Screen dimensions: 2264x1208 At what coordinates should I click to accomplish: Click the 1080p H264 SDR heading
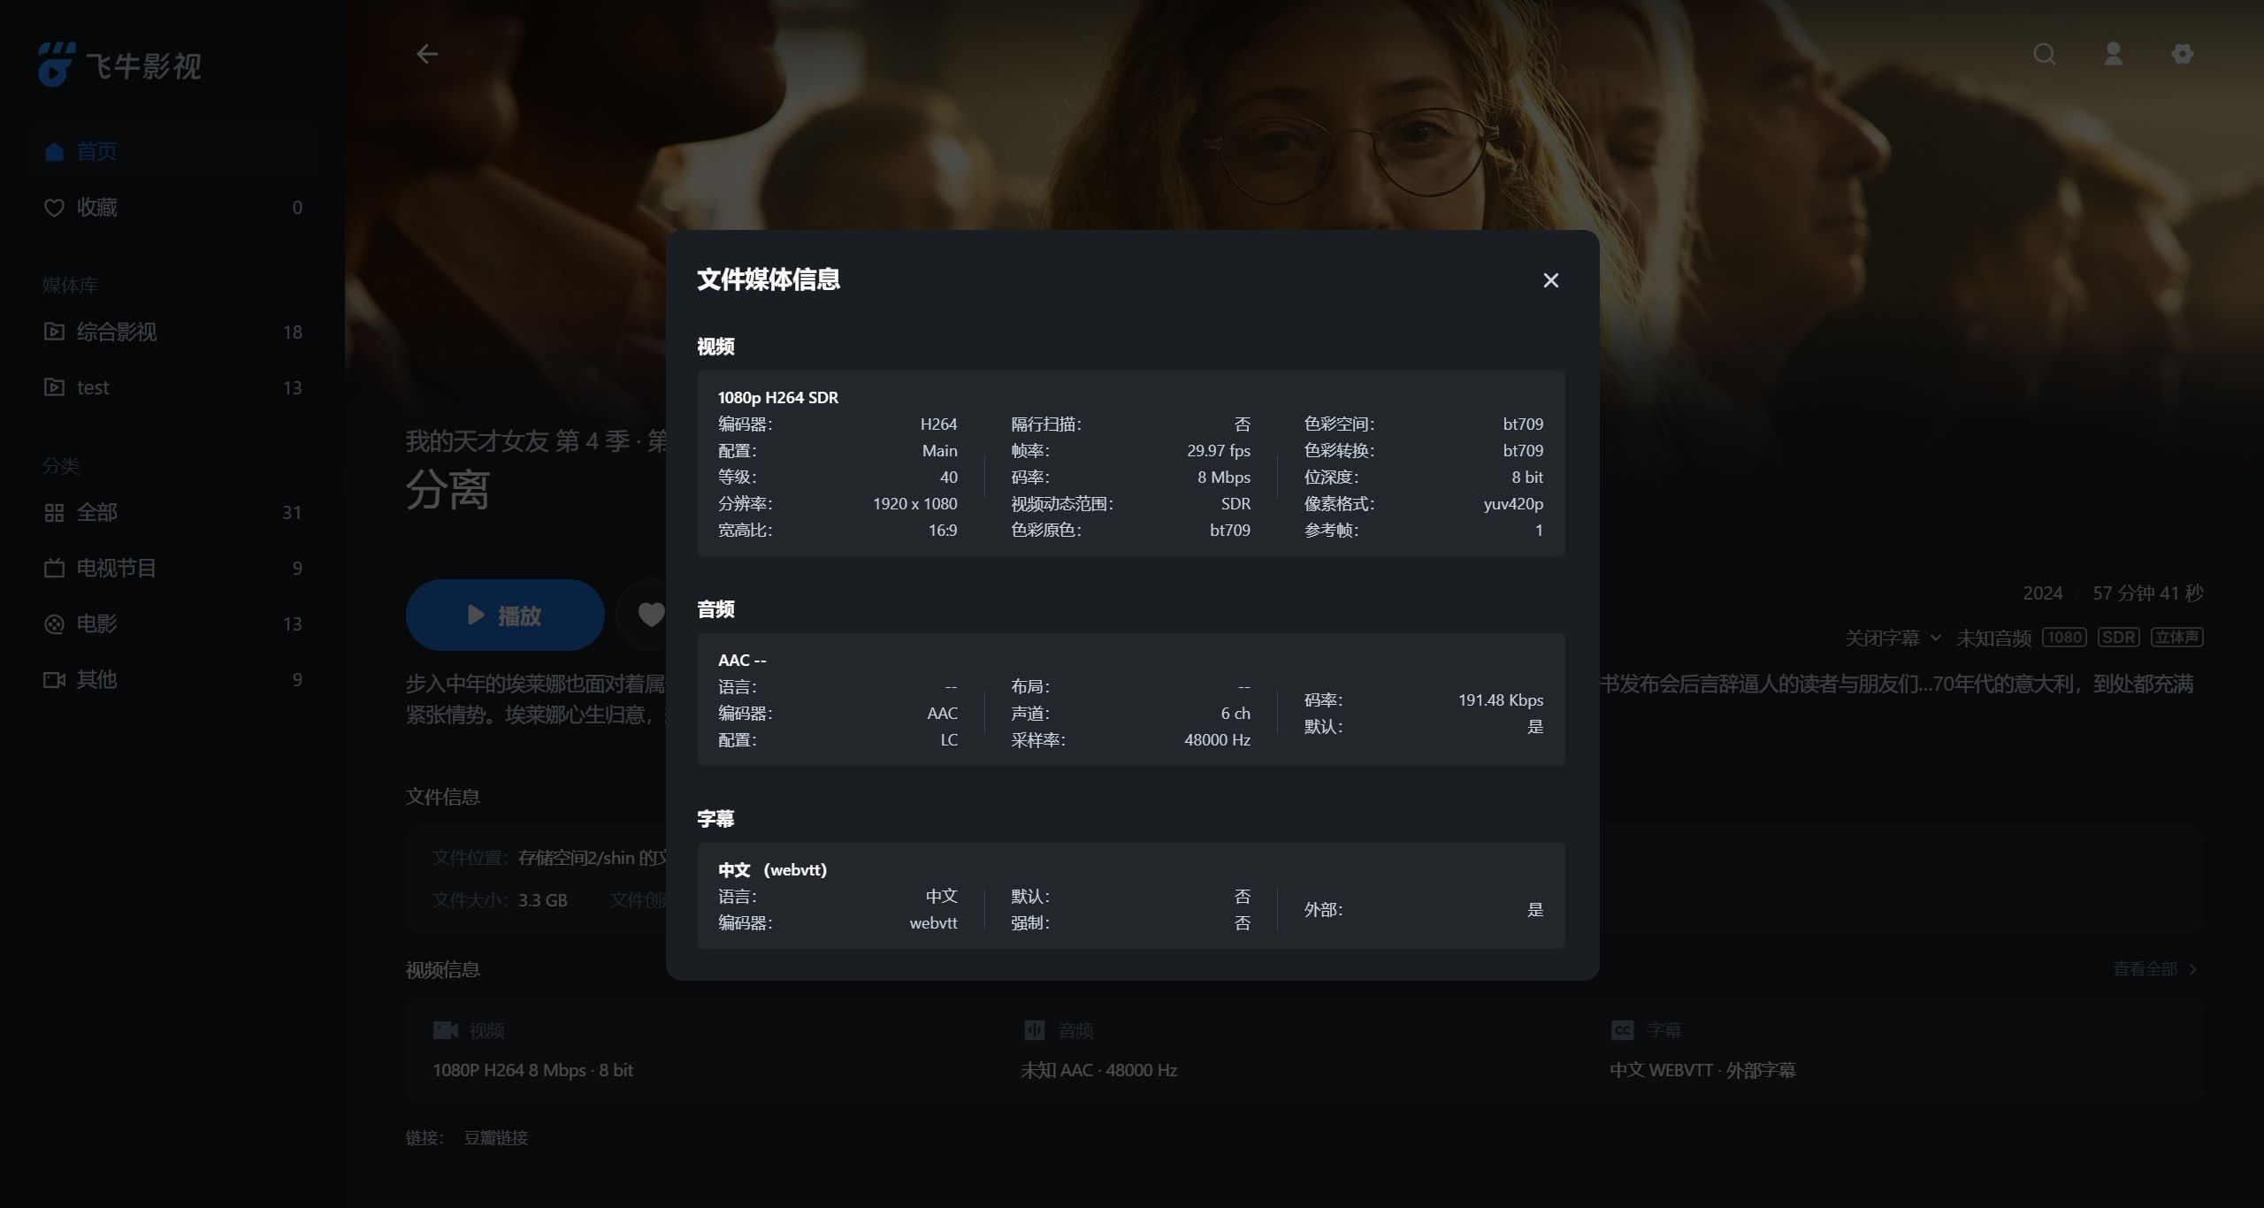[x=778, y=398]
